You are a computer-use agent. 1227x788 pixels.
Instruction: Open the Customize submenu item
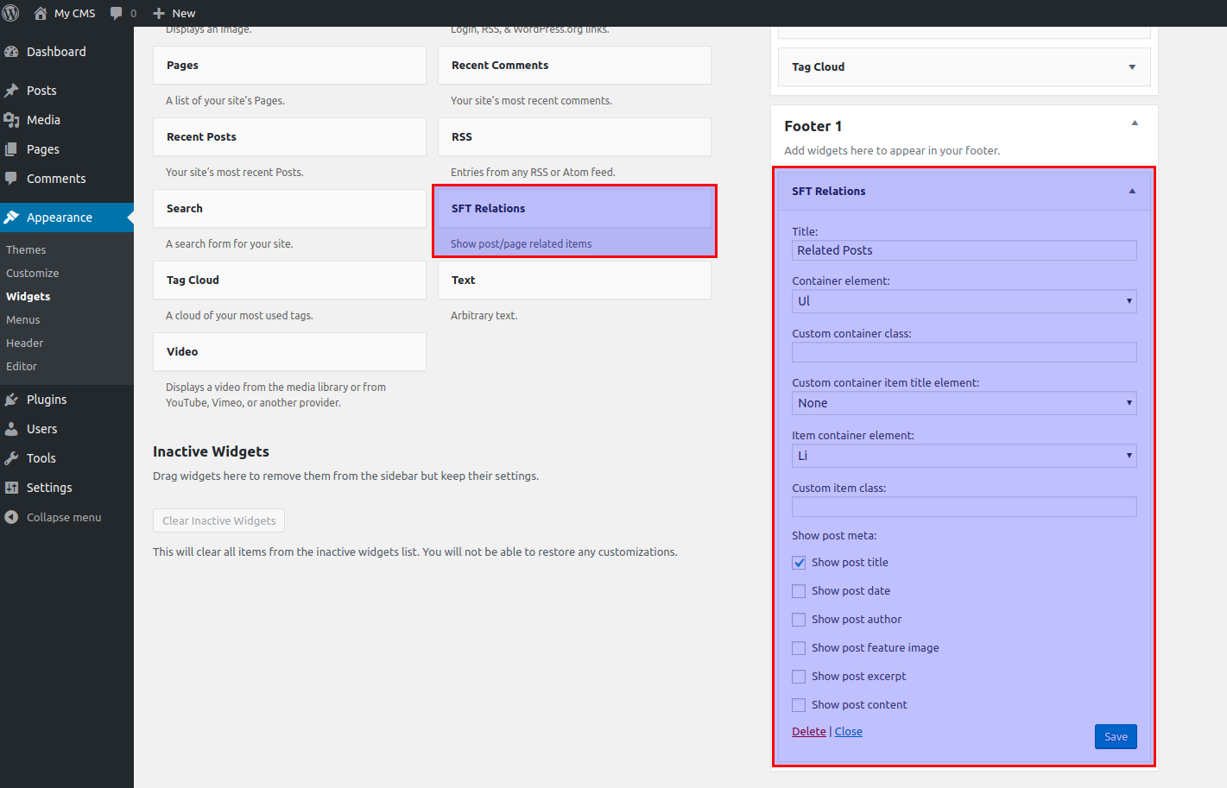33,274
